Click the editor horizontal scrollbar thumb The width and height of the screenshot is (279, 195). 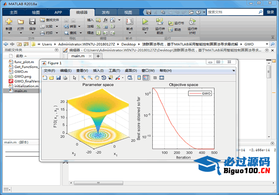(98, 183)
